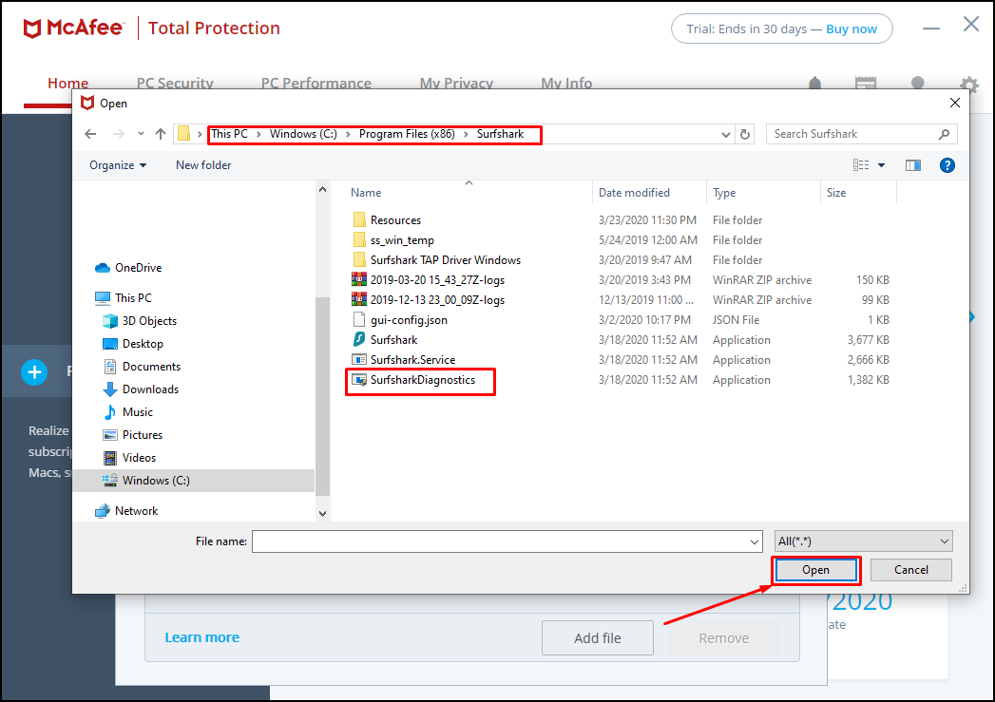Viewport: 995px width, 702px height.
Task: Select the My Privacy menu item
Action: [456, 83]
